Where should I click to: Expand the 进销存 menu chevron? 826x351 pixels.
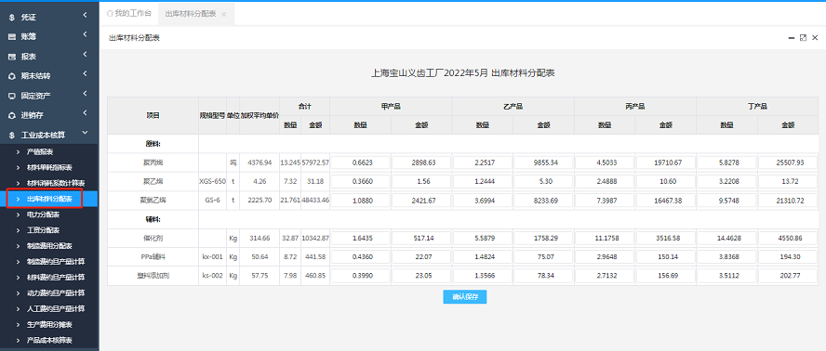85,113
